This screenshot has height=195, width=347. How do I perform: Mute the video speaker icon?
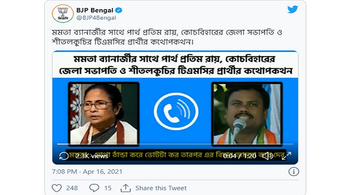[268, 156]
